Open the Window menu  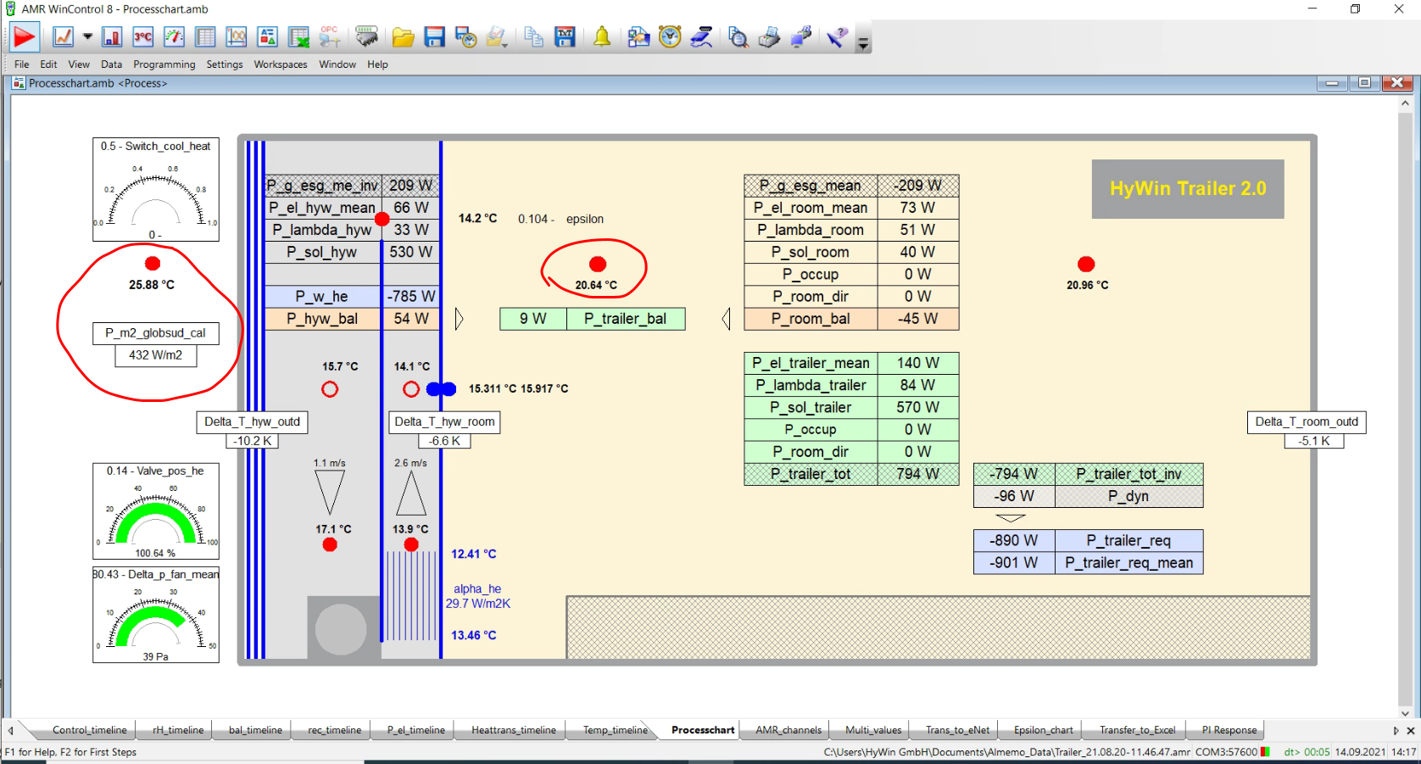pos(337,64)
